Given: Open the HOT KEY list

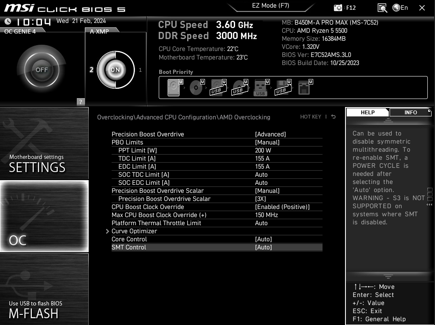Looking at the screenshot, I should 310,117.
